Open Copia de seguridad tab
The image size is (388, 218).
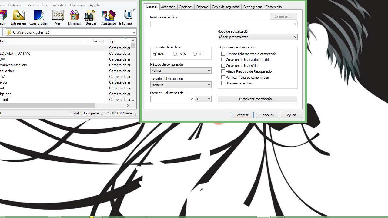(226, 7)
